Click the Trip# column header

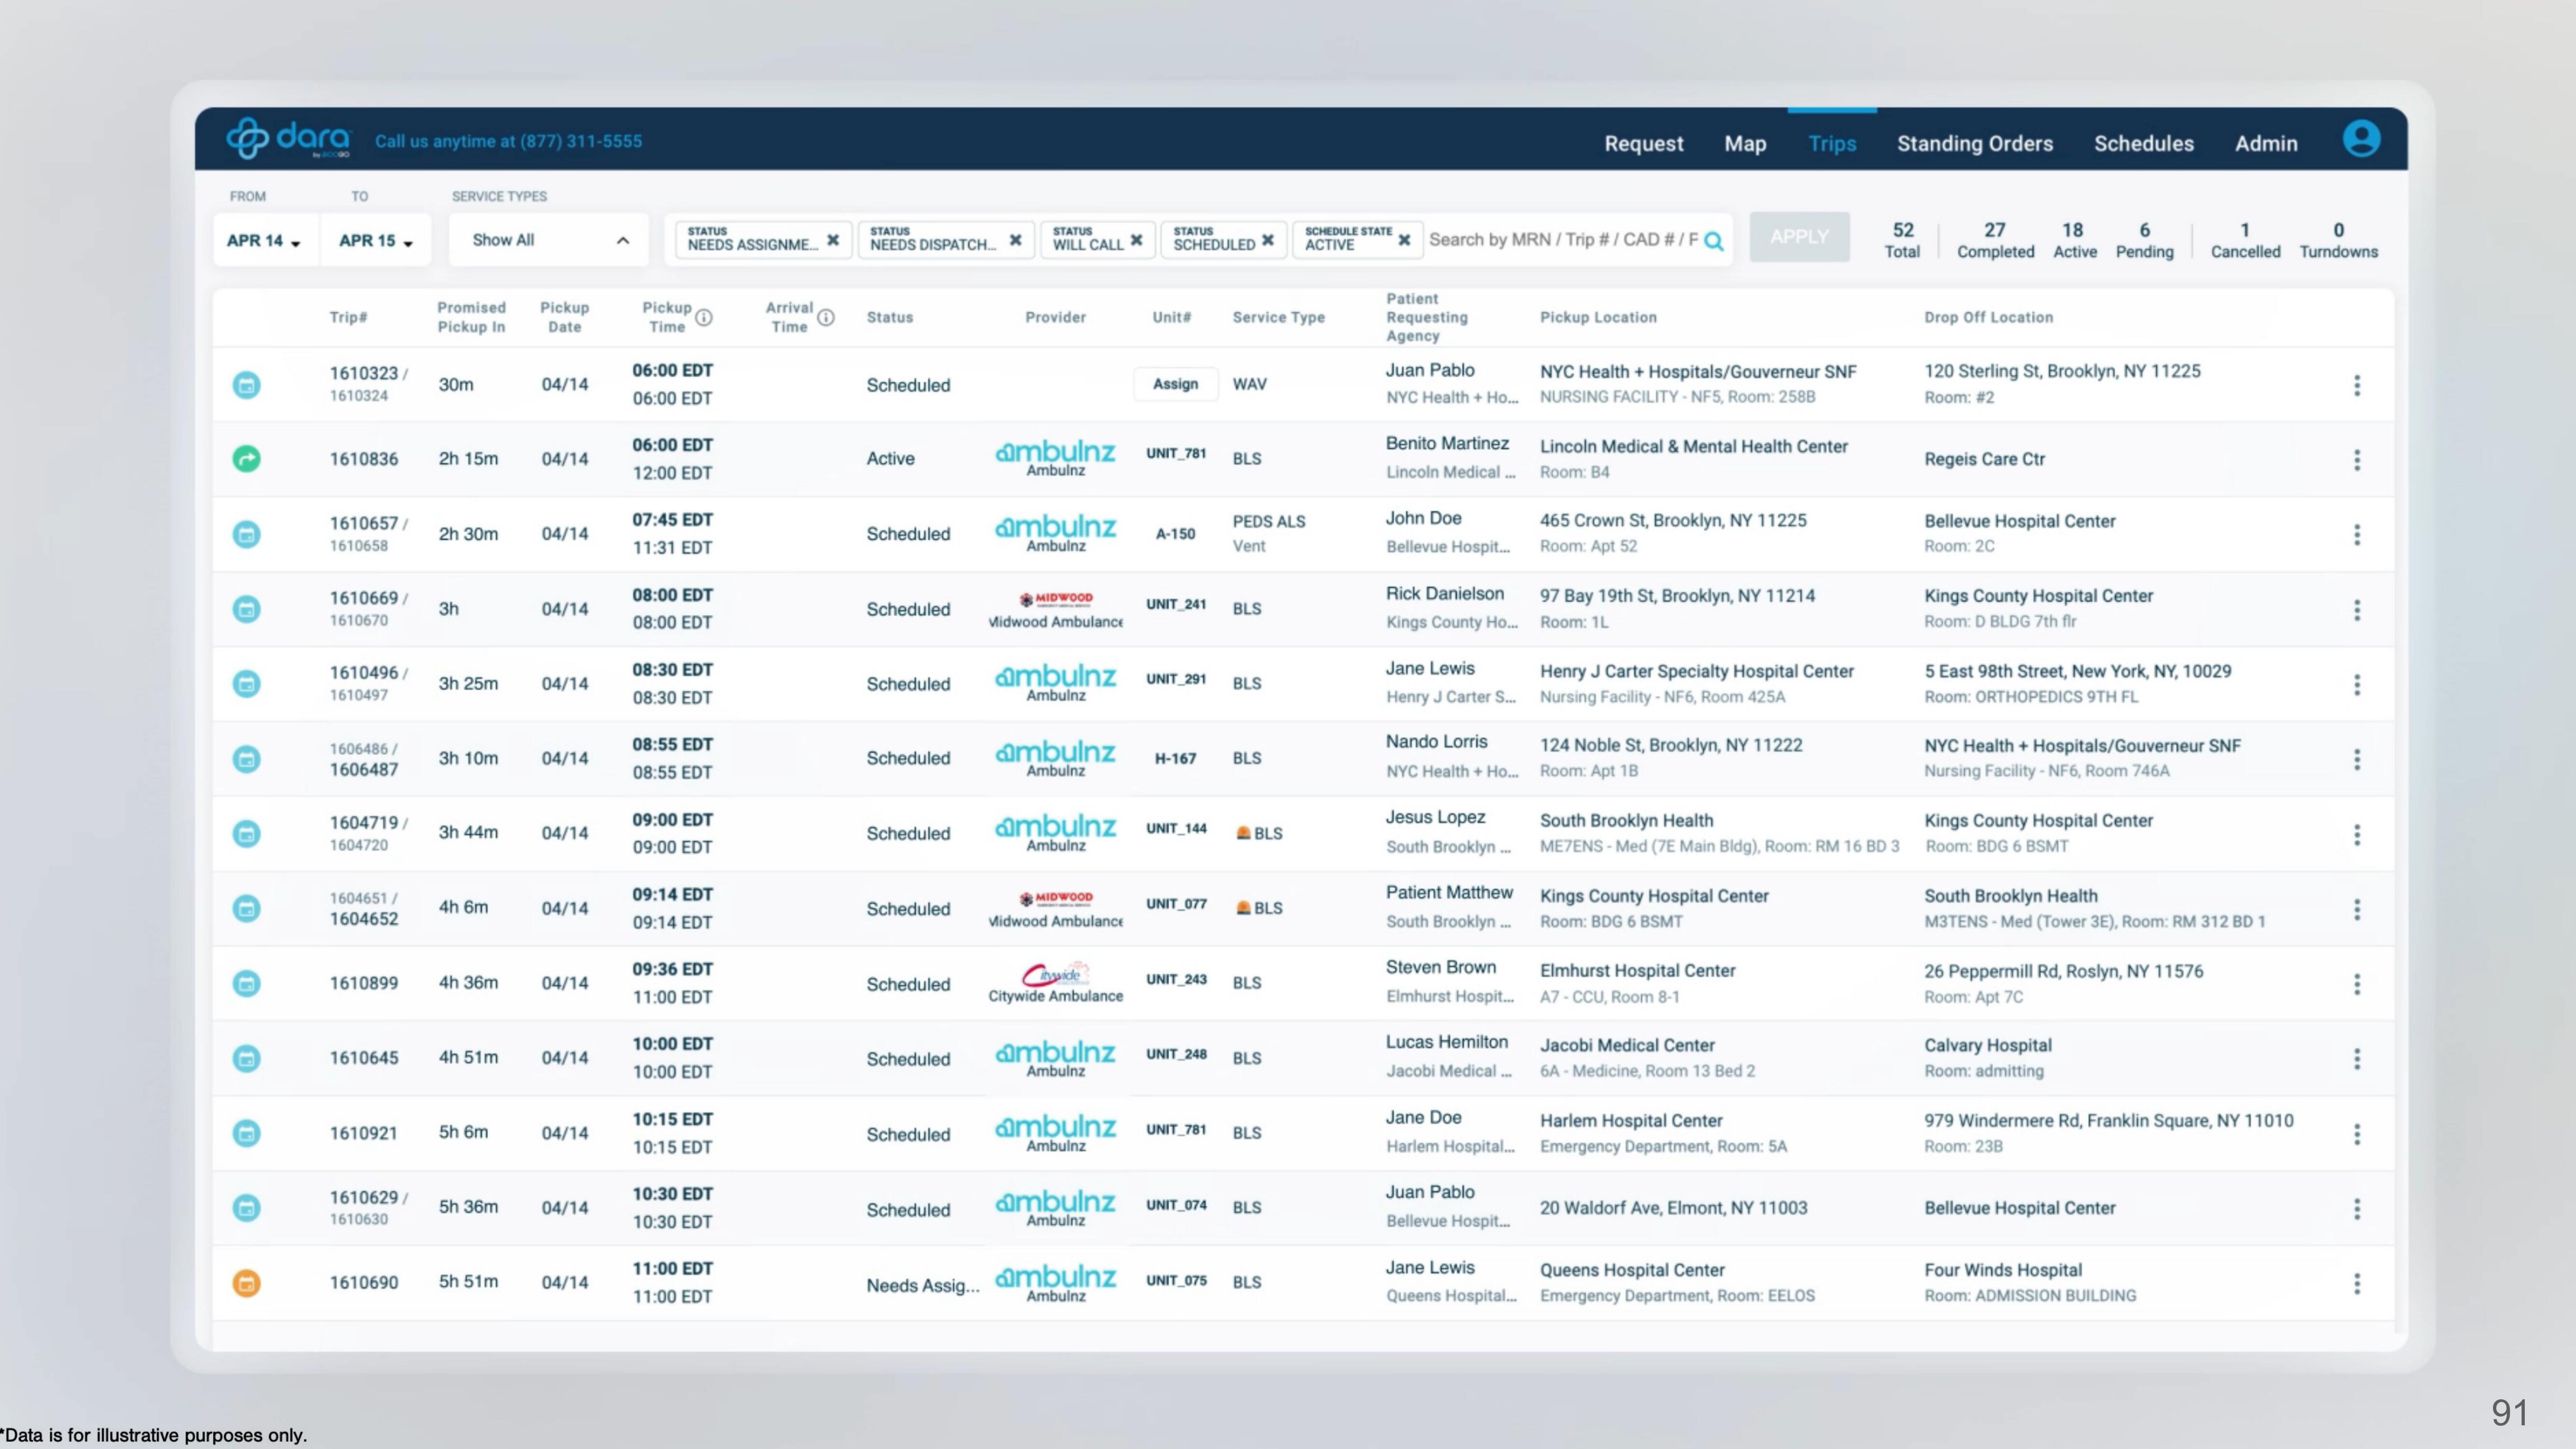tap(348, 318)
